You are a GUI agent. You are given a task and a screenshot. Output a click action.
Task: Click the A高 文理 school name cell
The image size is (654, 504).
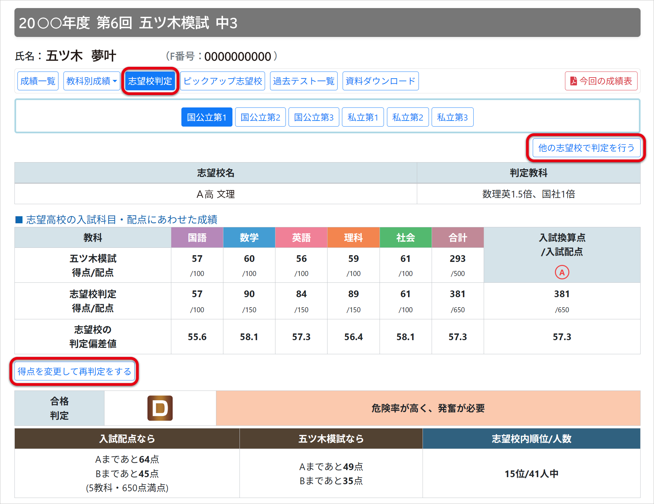216,194
